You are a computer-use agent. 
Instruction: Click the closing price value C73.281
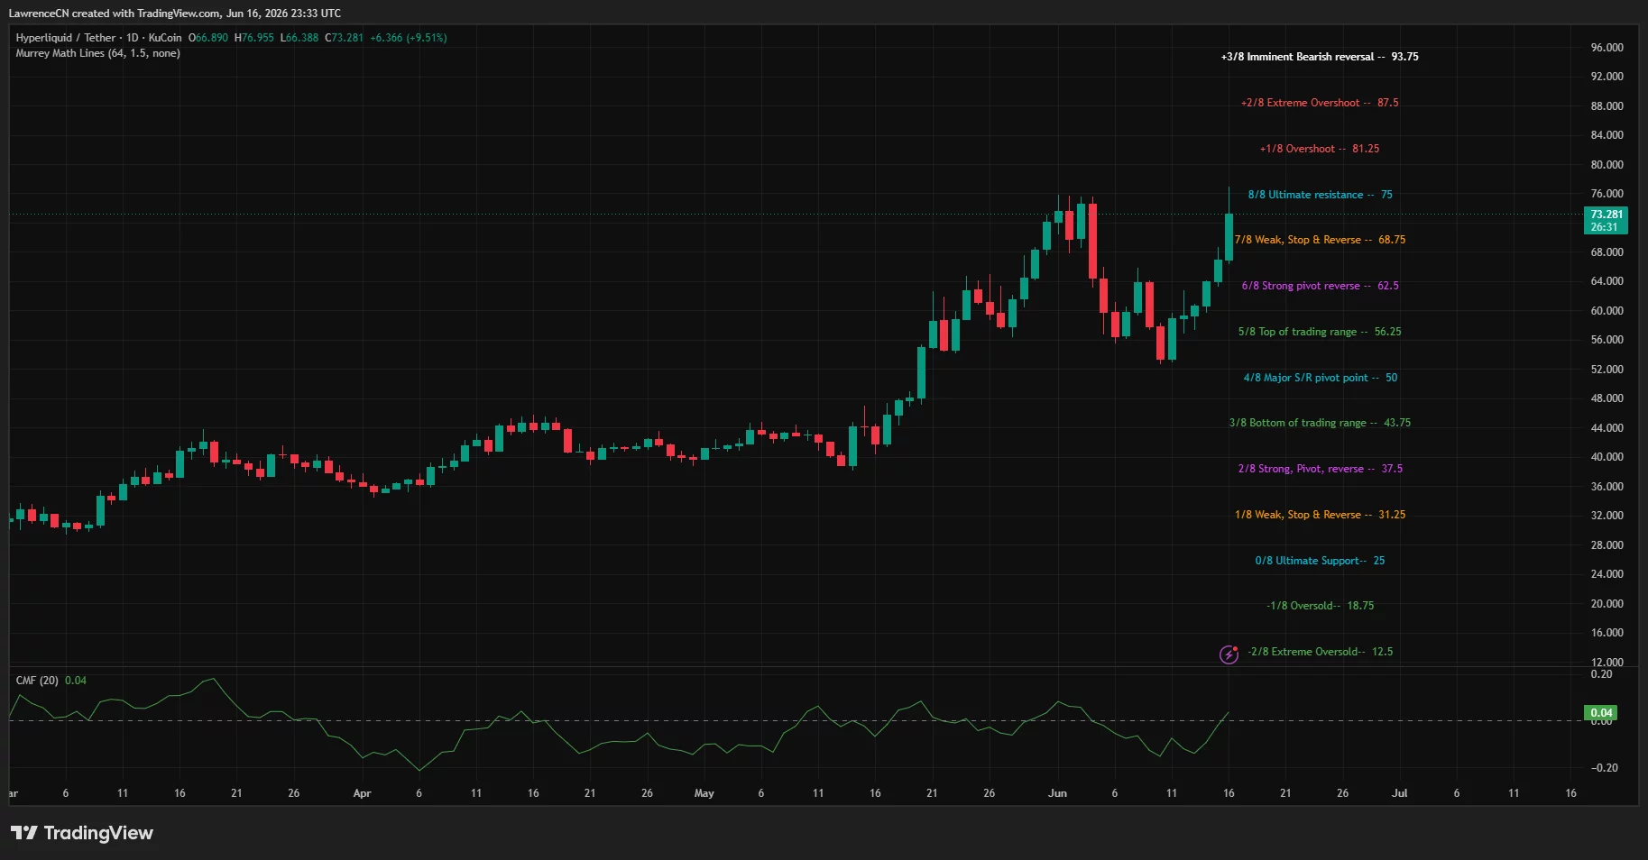coord(344,38)
